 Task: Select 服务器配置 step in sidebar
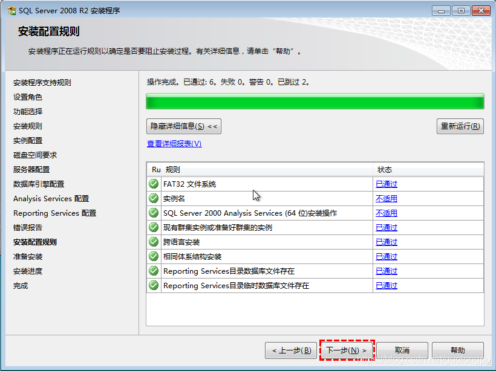[x=31, y=170]
